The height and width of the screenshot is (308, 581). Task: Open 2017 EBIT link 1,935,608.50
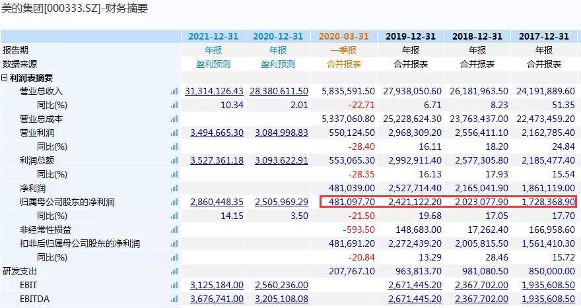pos(548,285)
